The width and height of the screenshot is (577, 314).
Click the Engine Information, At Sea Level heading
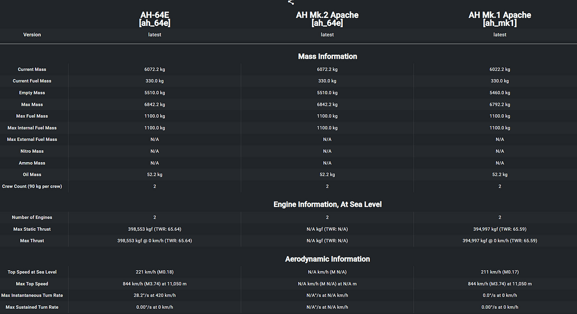(327, 204)
